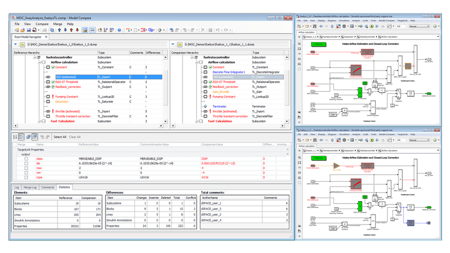Click the categorized view icon in properties toolbar
The width and height of the screenshot is (450, 253).
21,137
